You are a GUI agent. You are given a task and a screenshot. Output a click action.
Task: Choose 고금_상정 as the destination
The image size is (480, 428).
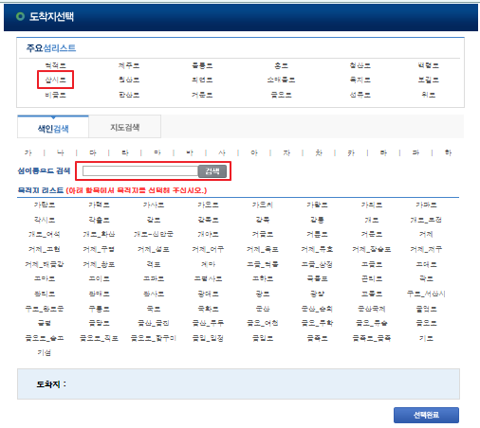click(317, 264)
